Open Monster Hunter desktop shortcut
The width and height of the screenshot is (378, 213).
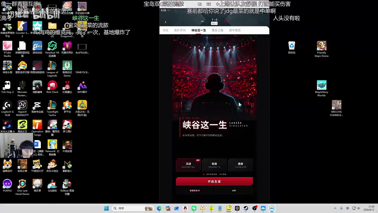[x=22, y=88]
